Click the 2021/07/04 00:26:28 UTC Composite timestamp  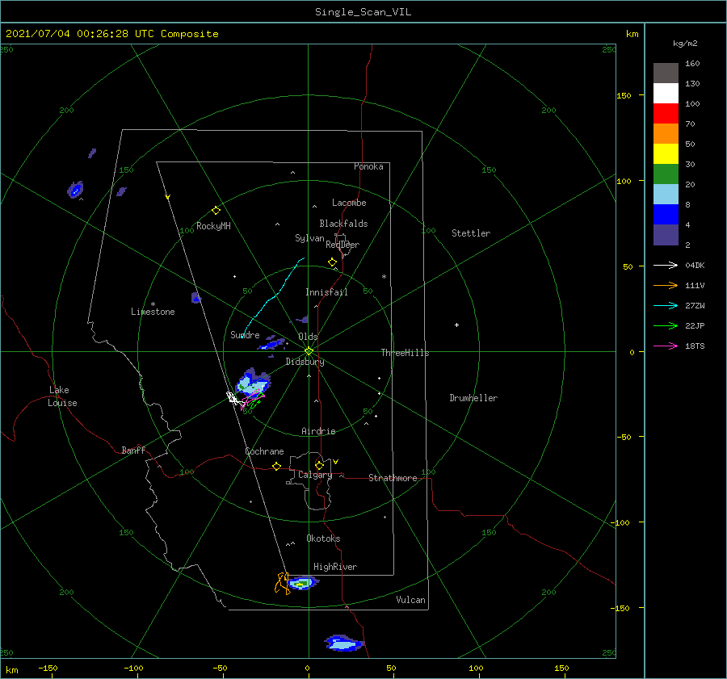click(x=111, y=34)
